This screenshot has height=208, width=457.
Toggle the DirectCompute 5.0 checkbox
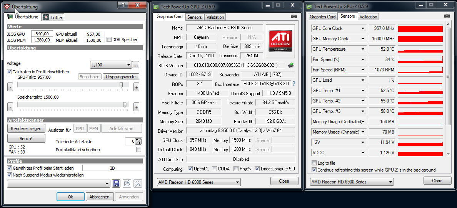[257, 169]
